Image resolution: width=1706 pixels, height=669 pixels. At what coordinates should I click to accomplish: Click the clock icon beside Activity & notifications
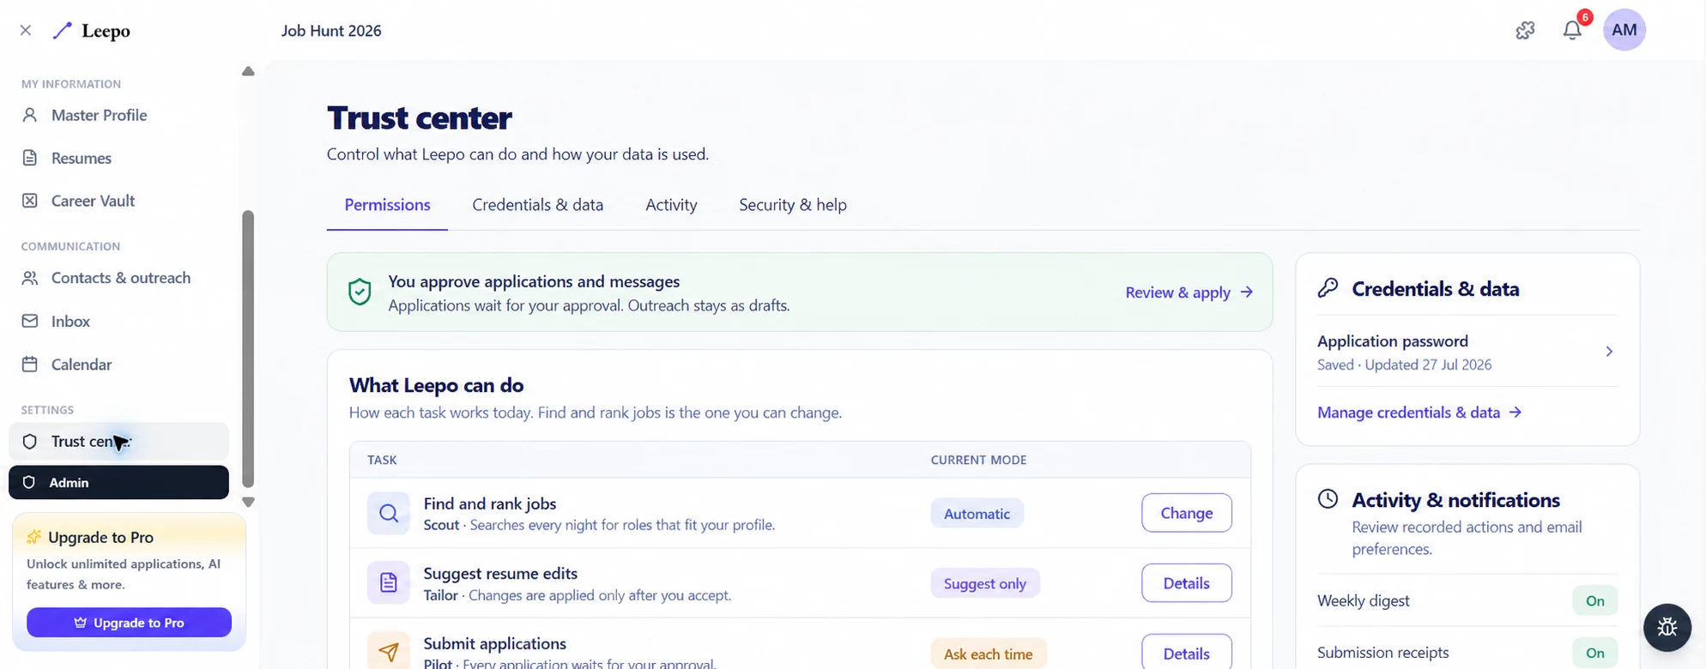pos(1328,499)
